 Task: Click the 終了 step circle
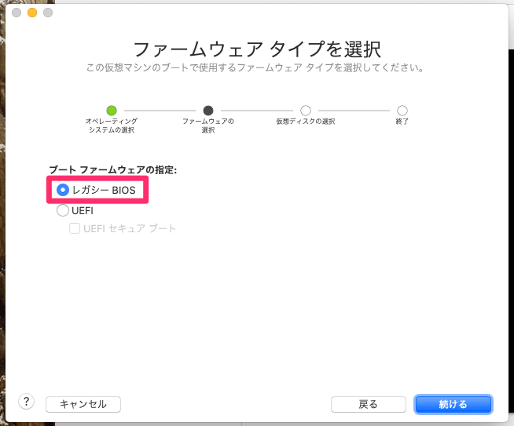[402, 111]
